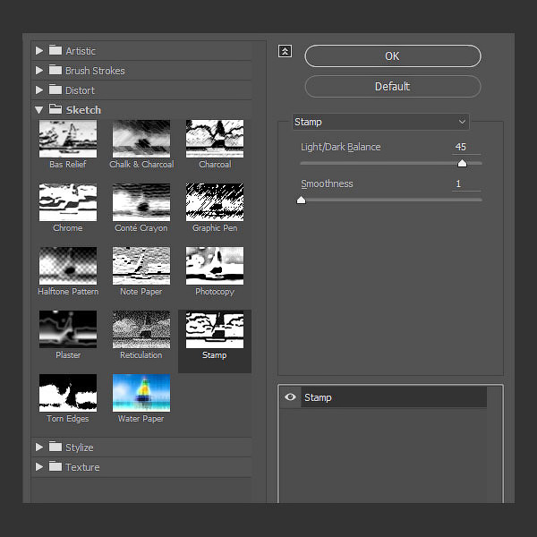Select the Water Paper filter thumbnail
Screen dimensions: 537x537
[141, 393]
